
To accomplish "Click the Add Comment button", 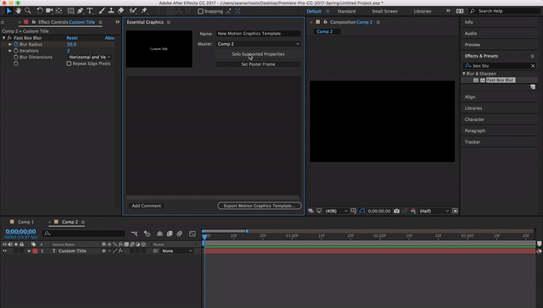I will coord(146,206).
